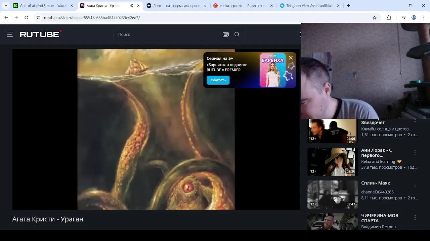
Task: Open ЧИЧЕРИНА-МОЯ СПАРТА video thumbnail
Action: (x=333, y=222)
